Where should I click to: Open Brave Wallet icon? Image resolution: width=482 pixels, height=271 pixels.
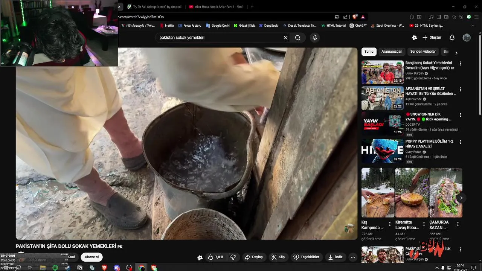pyautogui.click(x=446, y=17)
